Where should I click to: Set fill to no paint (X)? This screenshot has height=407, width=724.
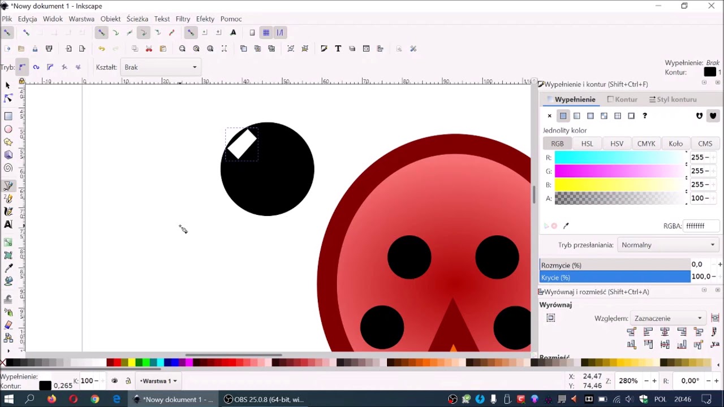(x=549, y=116)
